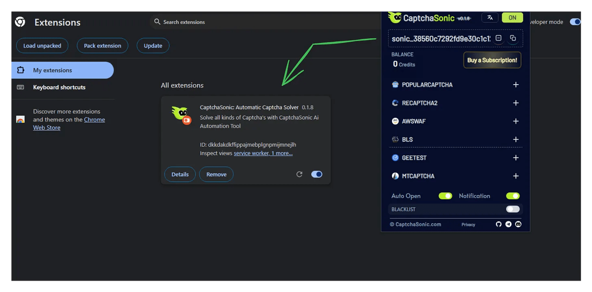
Task: Expand the RECAPTCHA2 settings
Action: pos(516,103)
